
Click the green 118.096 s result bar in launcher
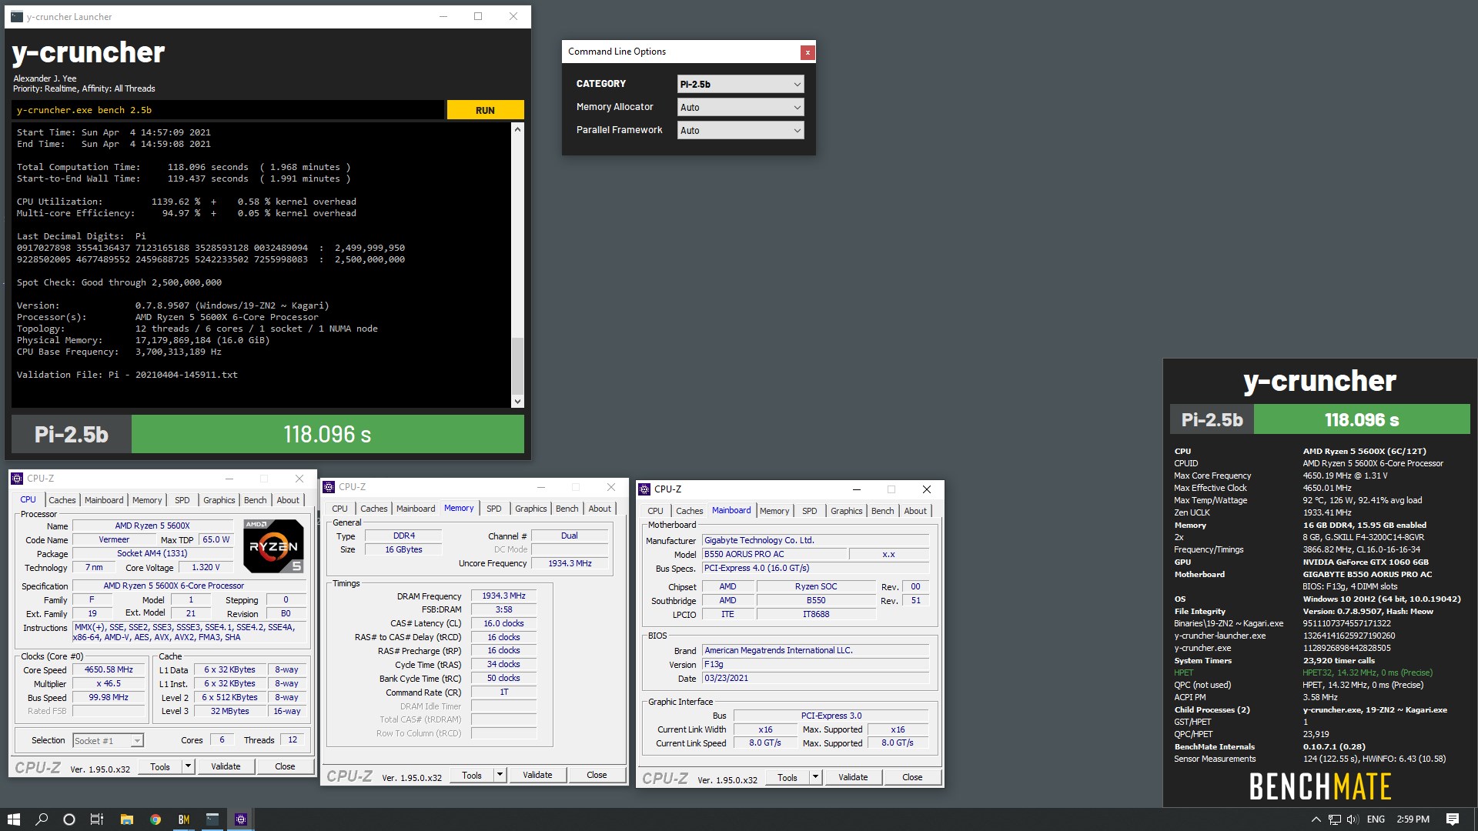click(328, 435)
